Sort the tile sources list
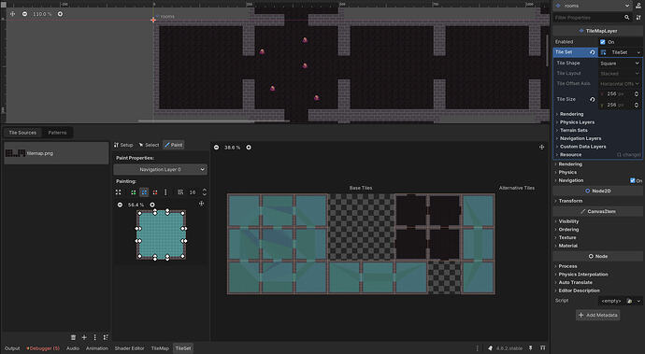Viewport: 645px width, 354px height. tap(106, 337)
